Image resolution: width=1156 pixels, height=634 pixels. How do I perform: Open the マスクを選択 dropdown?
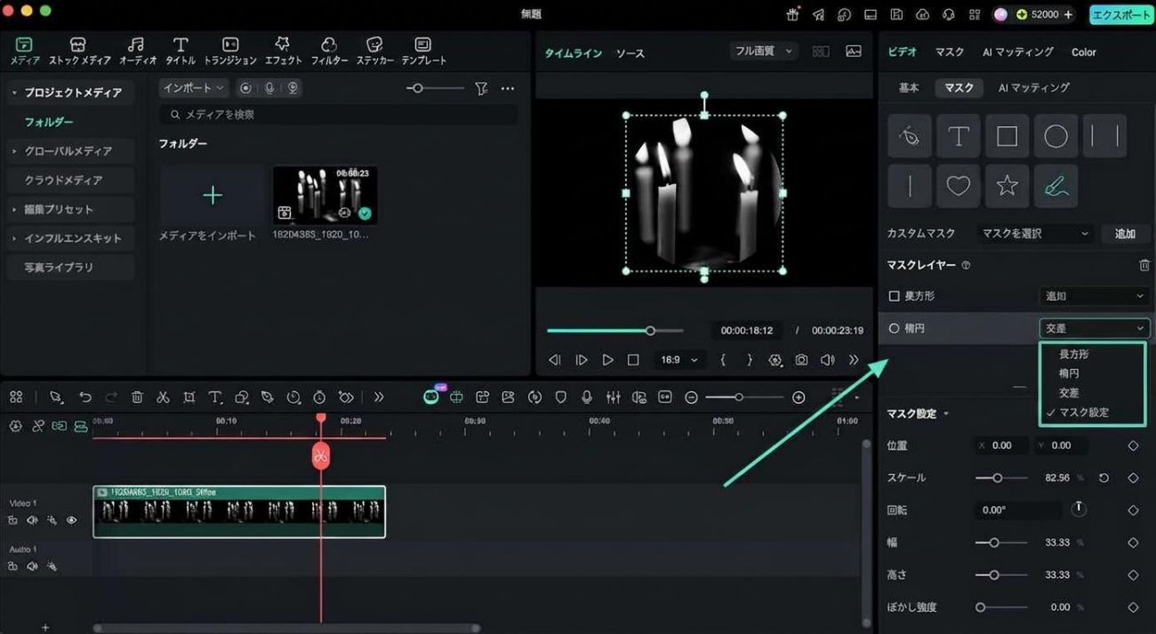click(x=1035, y=234)
